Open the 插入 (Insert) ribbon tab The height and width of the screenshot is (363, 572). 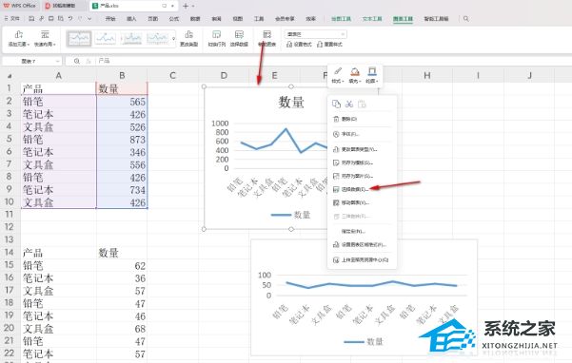[x=131, y=19]
